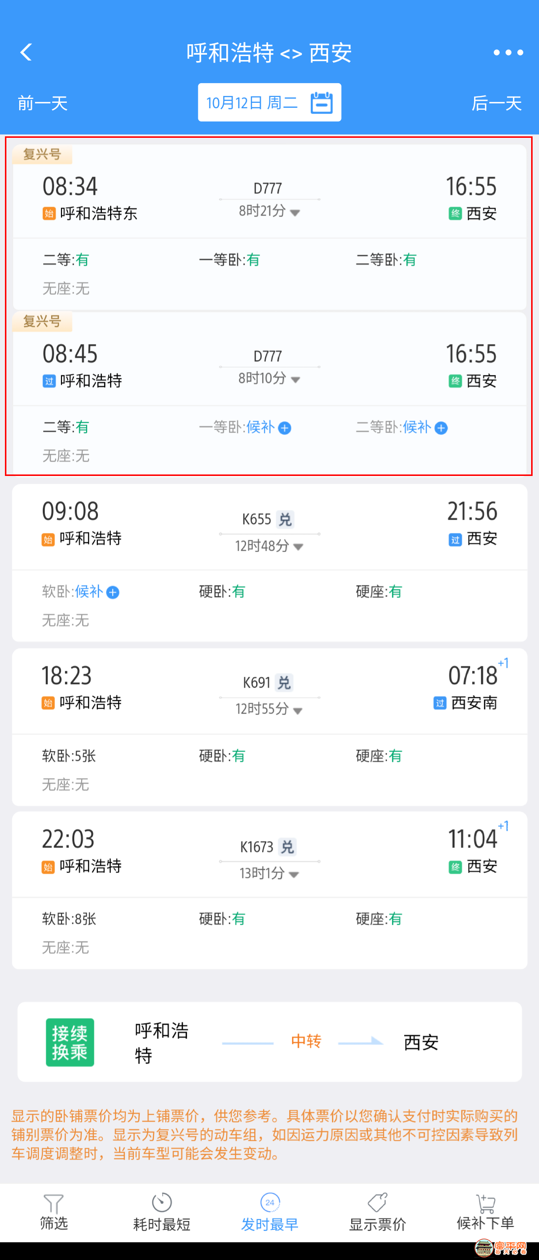Add 候补 for K655 软卧 plus icon
This screenshot has width=539, height=1260.
coord(113,592)
